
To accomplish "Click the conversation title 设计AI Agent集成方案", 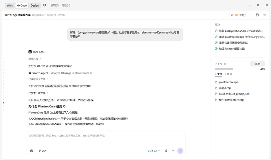I will click(17, 15).
